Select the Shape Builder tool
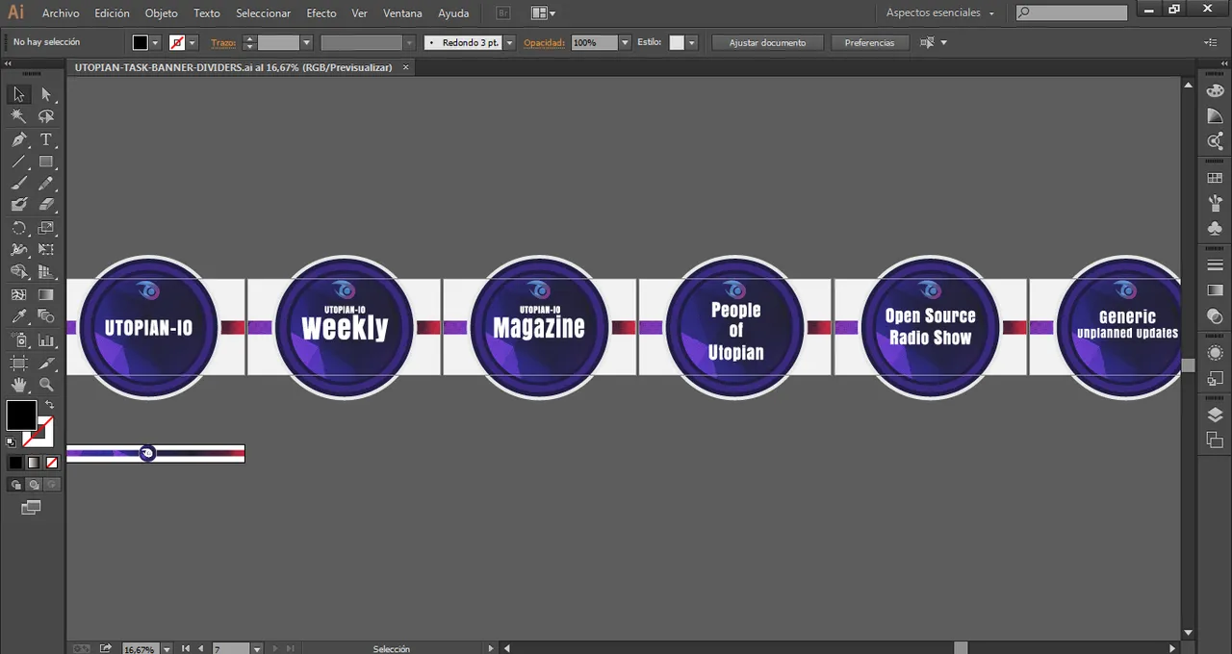This screenshot has height=654, width=1232. coord(18,272)
